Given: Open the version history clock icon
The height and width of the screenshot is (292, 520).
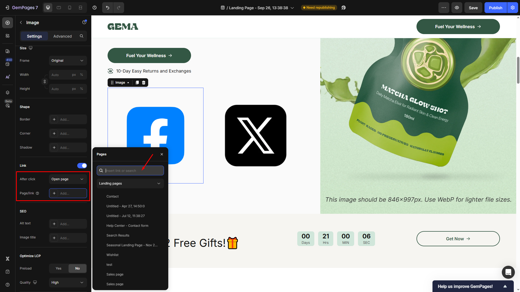Looking at the screenshot, I should 95,8.
